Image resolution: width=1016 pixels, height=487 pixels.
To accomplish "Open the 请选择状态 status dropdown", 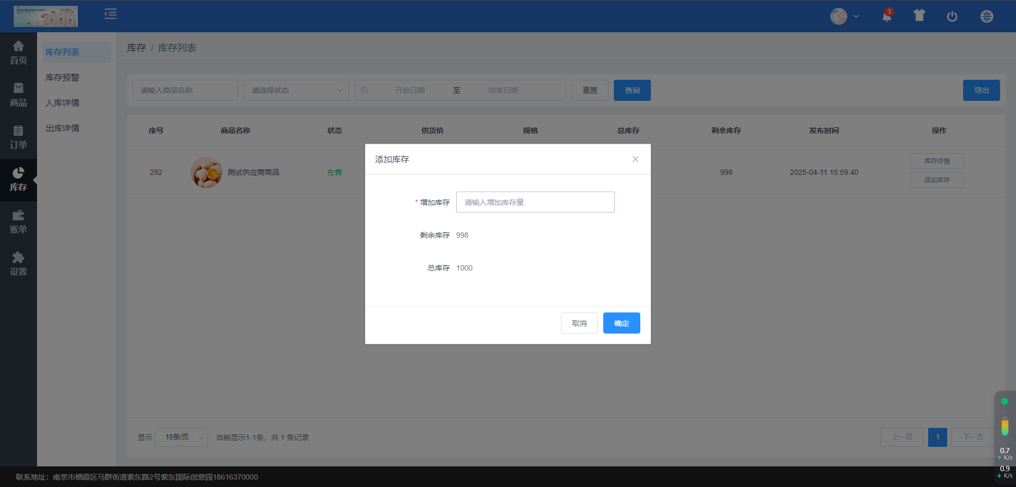I will pos(296,90).
